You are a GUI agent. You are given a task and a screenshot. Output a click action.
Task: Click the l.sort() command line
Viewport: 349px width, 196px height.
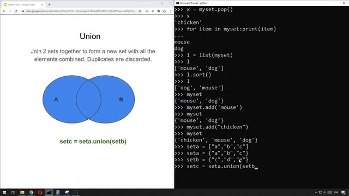[193, 75]
